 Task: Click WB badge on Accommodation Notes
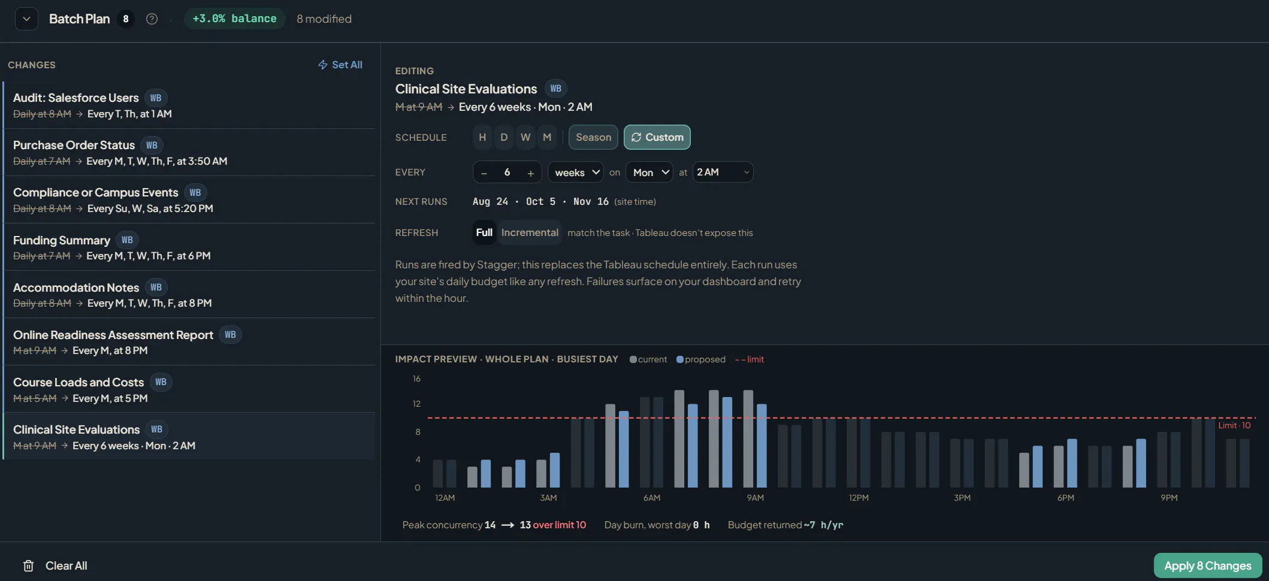click(x=156, y=287)
